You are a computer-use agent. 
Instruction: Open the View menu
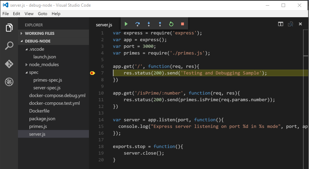[29, 14]
